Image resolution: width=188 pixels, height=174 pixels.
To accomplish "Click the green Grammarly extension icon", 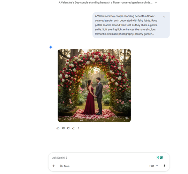I will [x=161, y=158].
